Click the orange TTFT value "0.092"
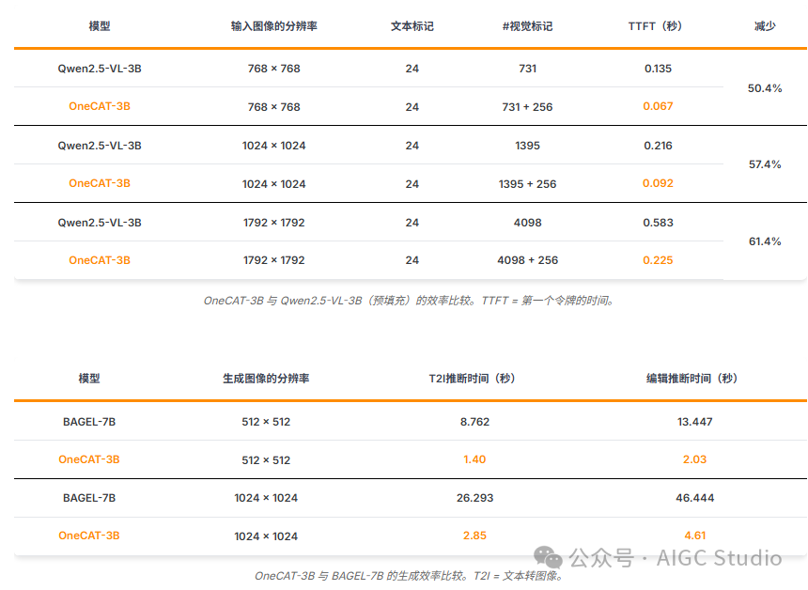 click(x=658, y=183)
